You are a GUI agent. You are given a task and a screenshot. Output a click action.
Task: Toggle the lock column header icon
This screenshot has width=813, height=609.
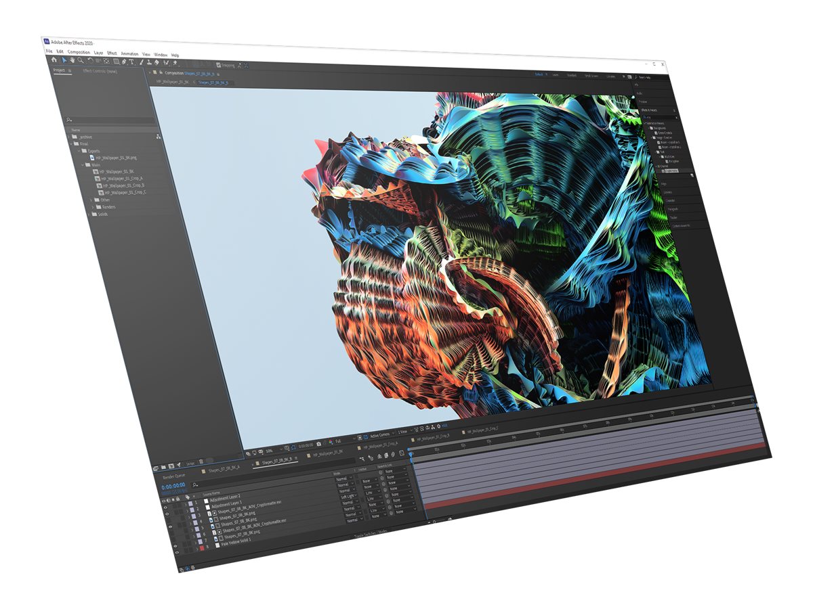[x=178, y=498]
